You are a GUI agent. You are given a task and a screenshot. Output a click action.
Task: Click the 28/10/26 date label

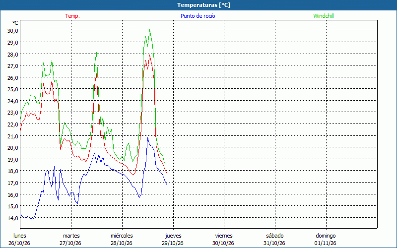(x=122, y=243)
